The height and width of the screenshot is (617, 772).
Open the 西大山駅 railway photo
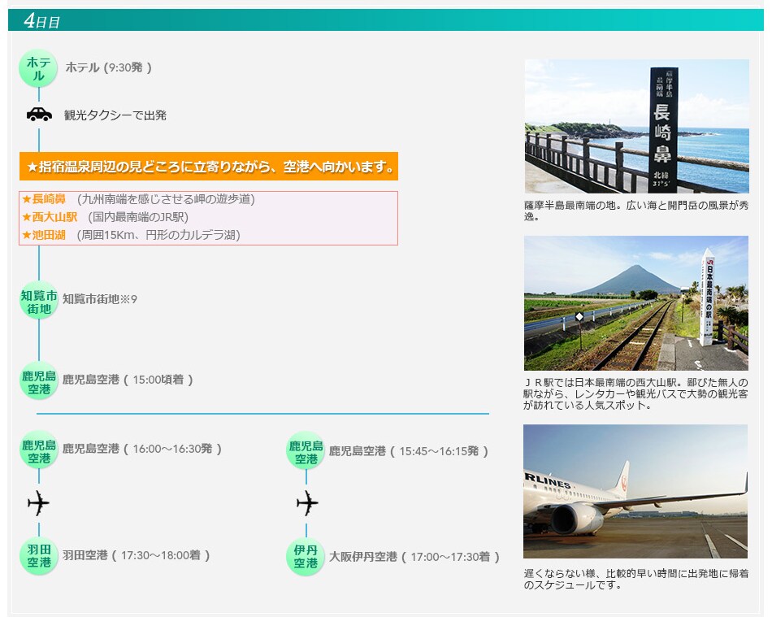pyautogui.click(x=636, y=303)
